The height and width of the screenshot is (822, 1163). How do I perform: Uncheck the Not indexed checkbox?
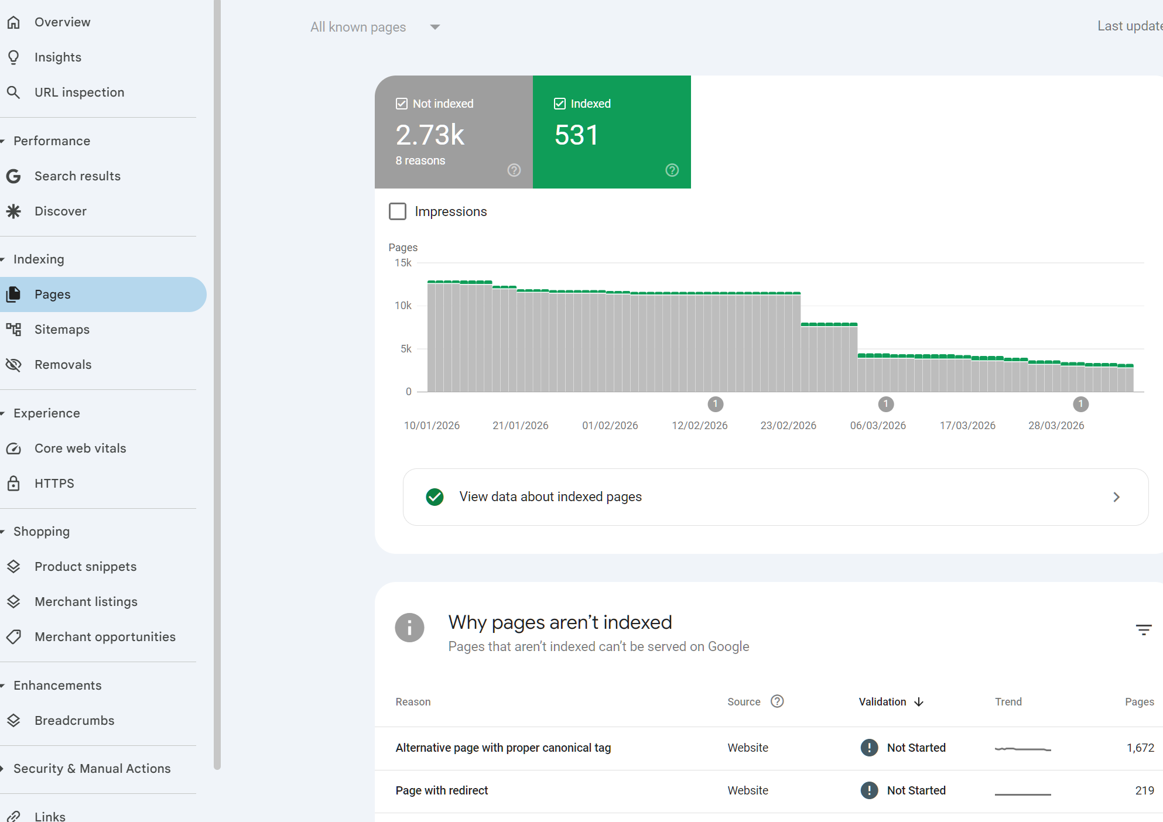(x=402, y=104)
